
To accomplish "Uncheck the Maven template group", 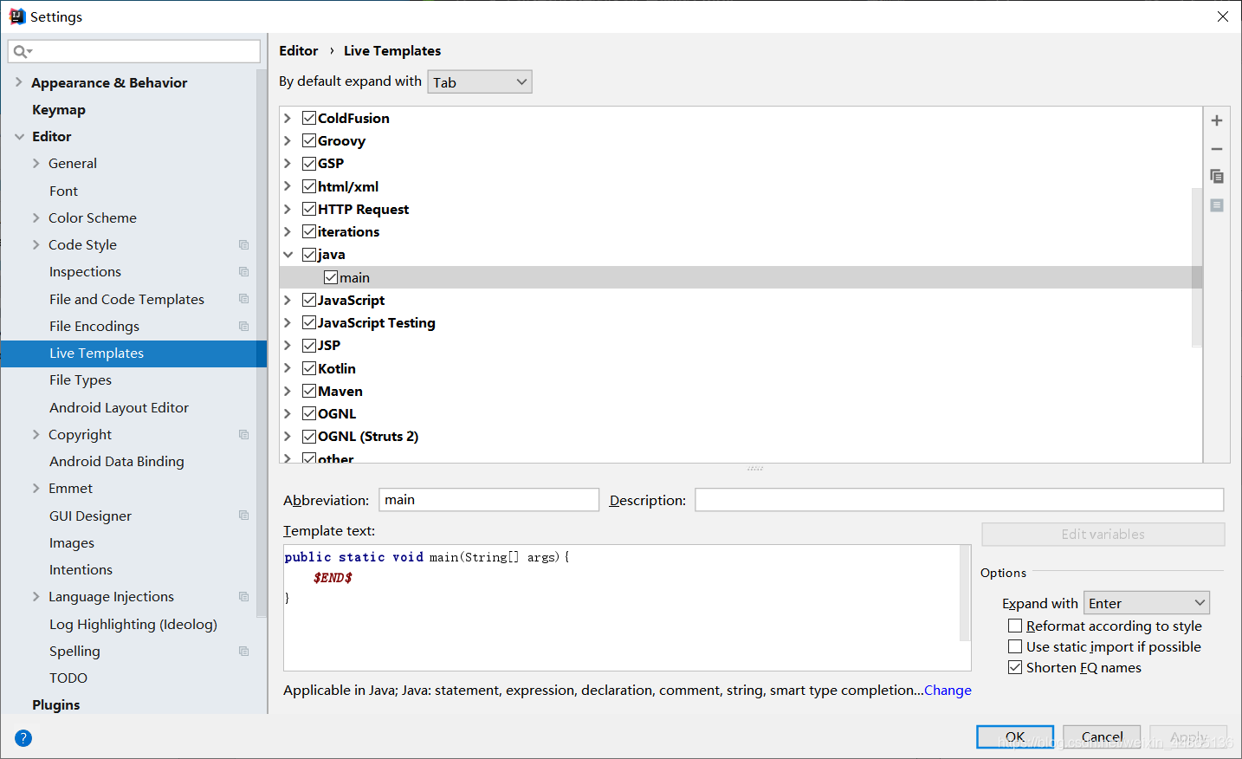I will point(309,391).
